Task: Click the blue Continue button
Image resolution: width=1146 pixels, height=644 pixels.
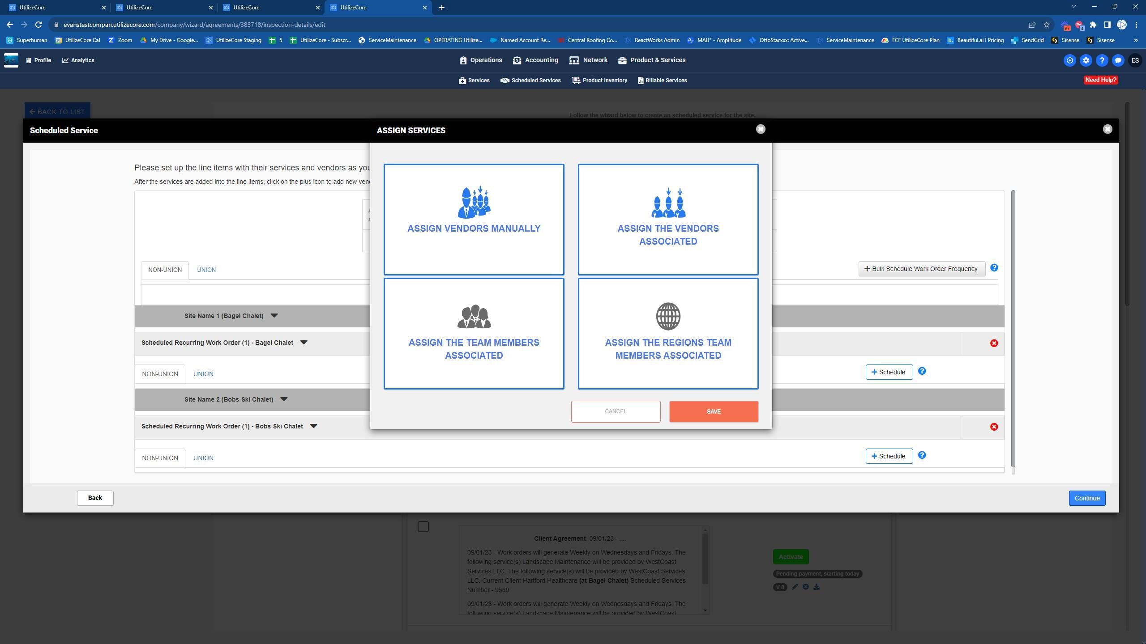Action: (x=1087, y=498)
